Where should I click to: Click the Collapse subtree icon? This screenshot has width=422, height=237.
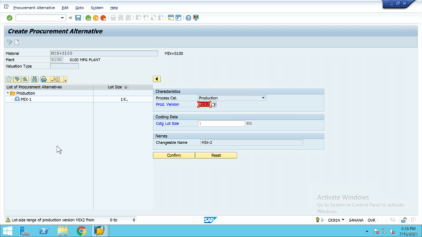(25, 79)
